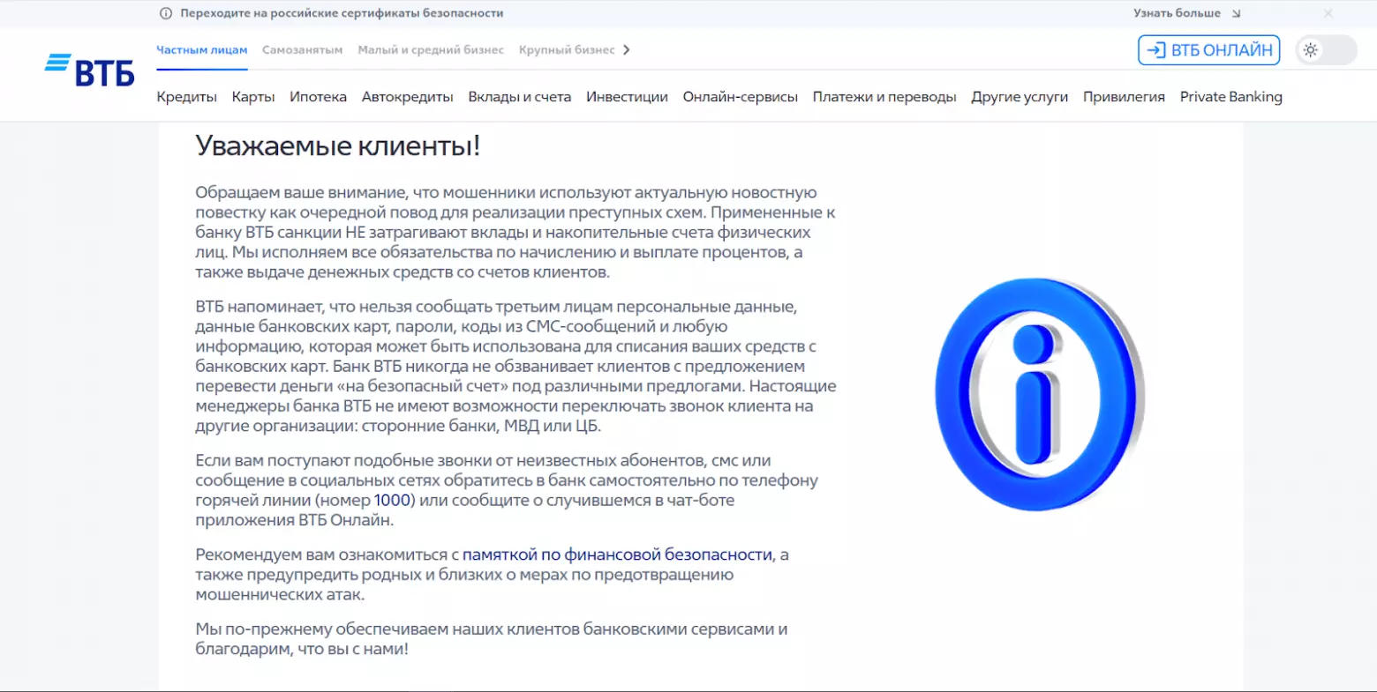The height and width of the screenshot is (692, 1377).
Task: Click the 'Узнать больше' arrow link
Action: (1187, 13)
